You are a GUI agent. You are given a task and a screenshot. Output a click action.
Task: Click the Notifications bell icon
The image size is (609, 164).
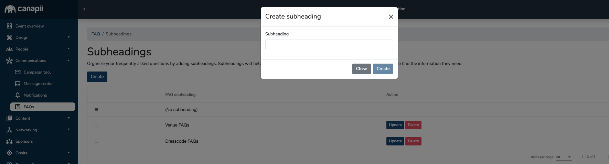pos(18,95)
